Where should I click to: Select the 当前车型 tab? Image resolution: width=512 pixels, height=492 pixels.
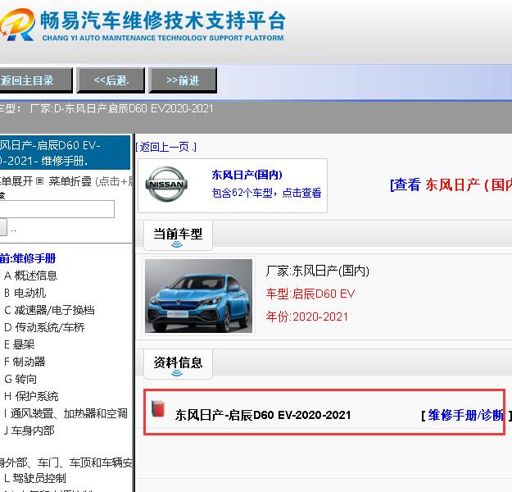click(x=178, y=235)
